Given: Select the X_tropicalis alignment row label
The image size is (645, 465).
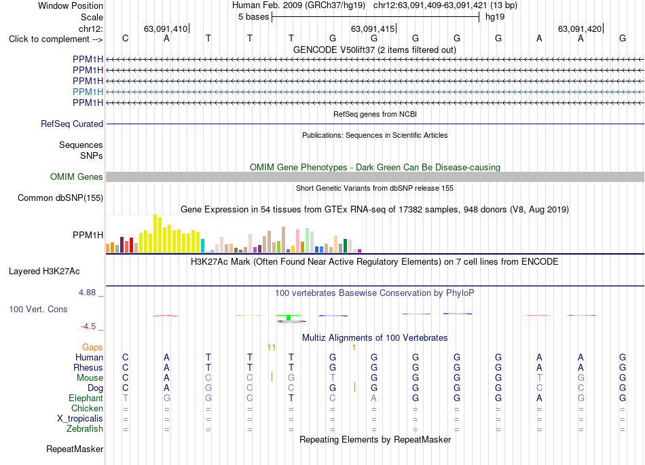Looking at the screenshot, I should click(x=80, y=419).
